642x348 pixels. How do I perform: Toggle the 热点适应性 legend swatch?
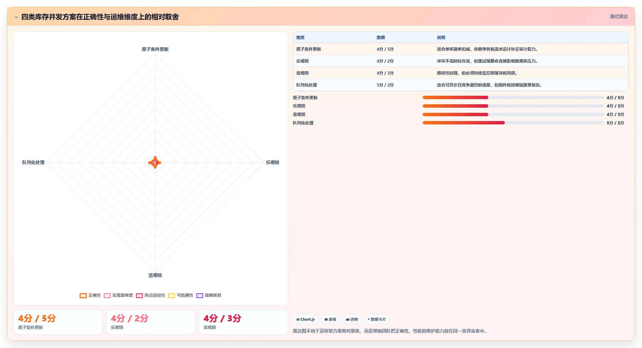tap(139, 296)
